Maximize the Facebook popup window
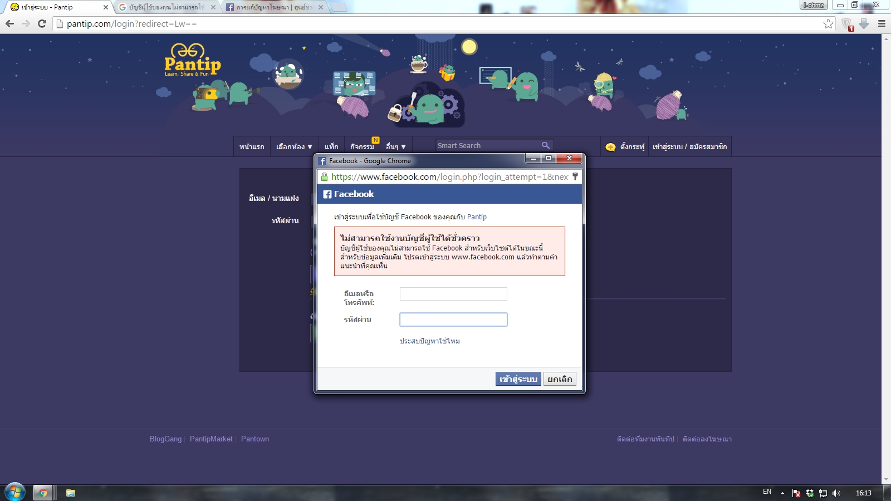891x501 pixels. tap(549, 159)
